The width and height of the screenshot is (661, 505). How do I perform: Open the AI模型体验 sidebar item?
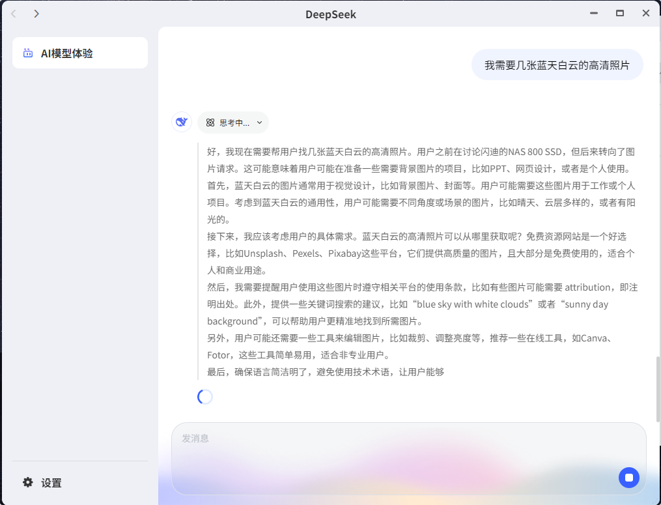click(80, 53)
